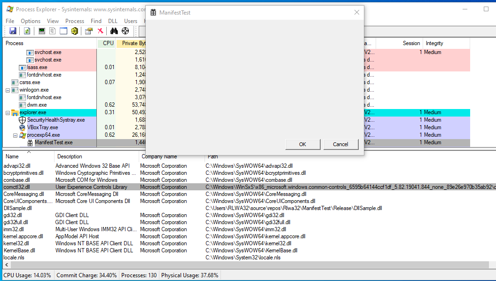Click the Refresh Now toolbar icon
The height and width of the screenshot is (281, 496).
pos(27,31)
